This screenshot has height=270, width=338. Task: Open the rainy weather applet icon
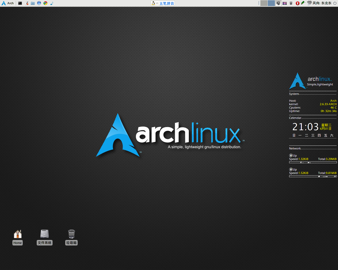309,3
